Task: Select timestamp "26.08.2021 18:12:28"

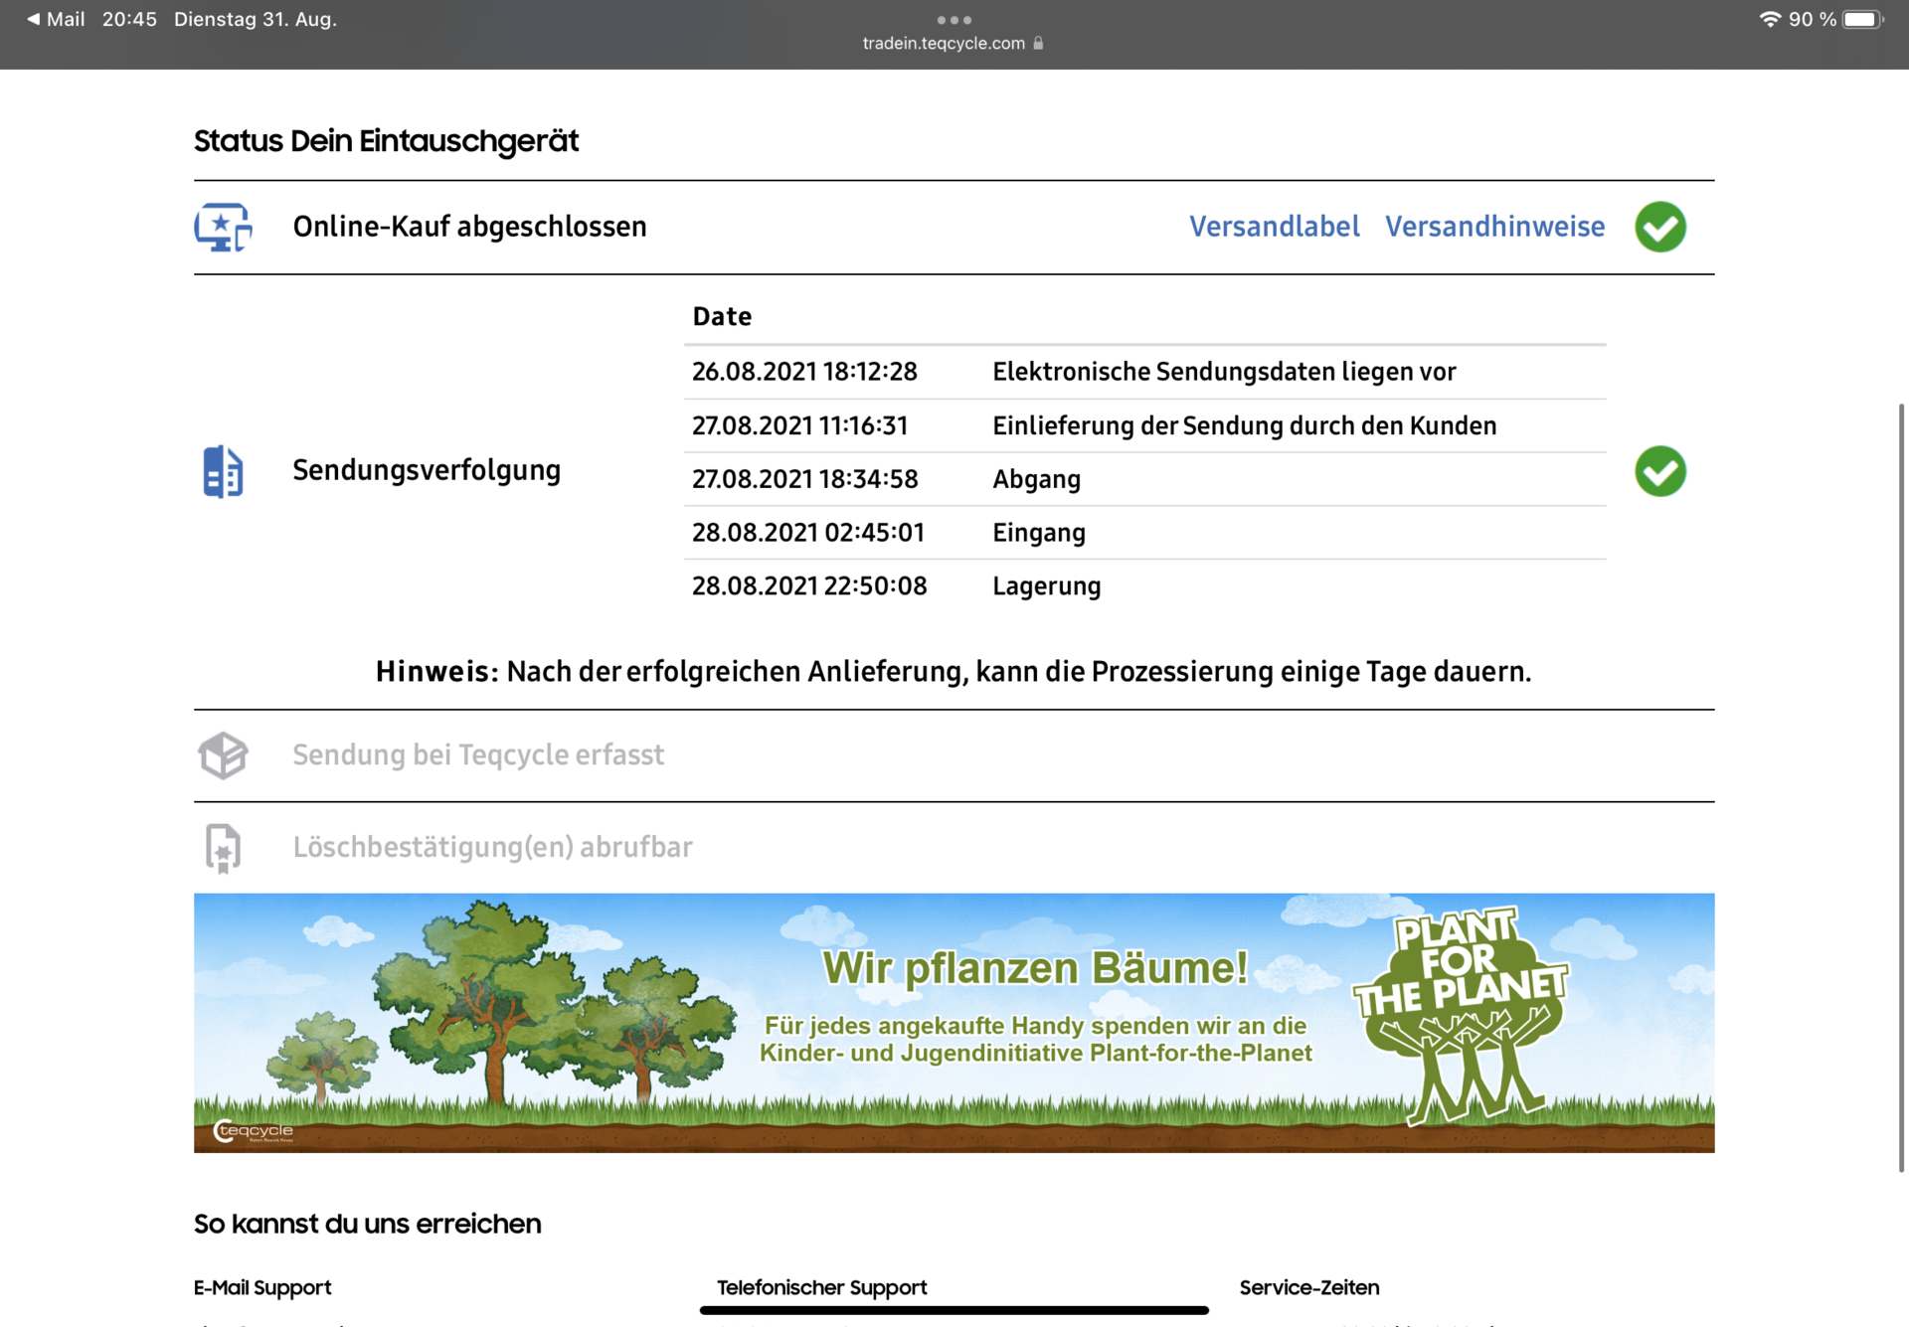Action: tap(804, 372)
